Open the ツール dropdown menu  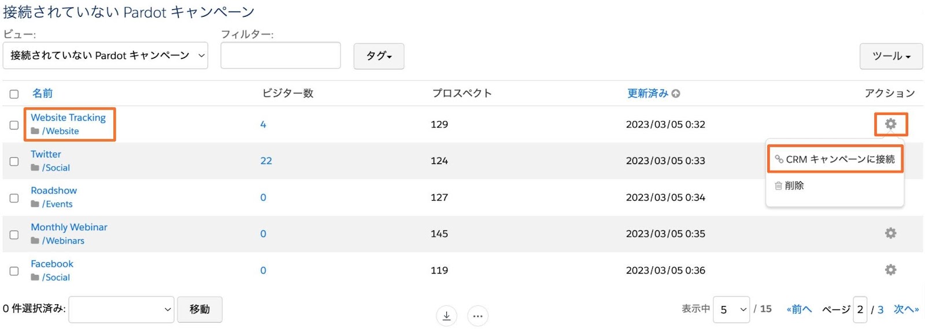pyautogui.click(x=890, y=56)
